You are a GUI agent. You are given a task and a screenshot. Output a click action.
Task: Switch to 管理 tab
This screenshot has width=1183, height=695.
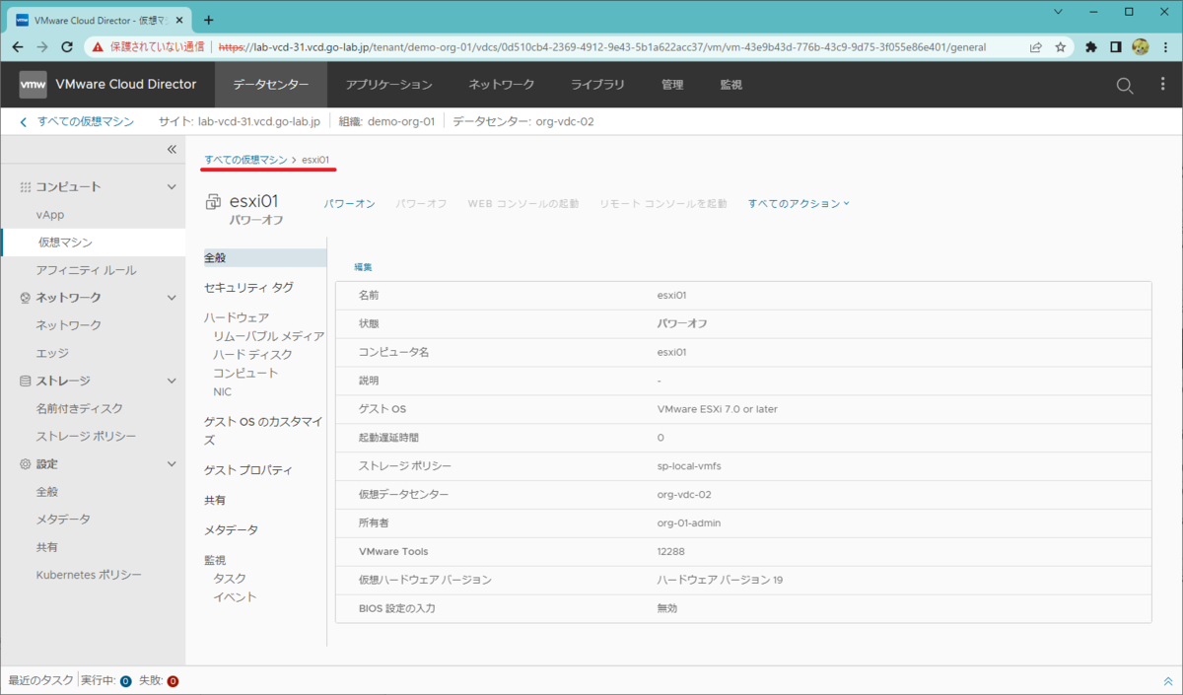(672, 85)
